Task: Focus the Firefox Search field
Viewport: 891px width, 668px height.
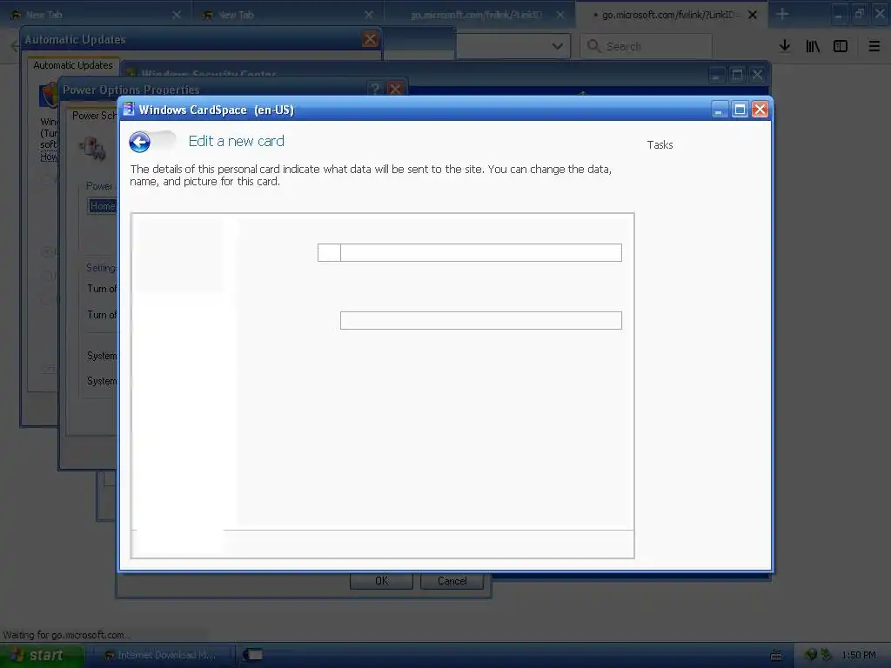Action: tap(646, 46)
